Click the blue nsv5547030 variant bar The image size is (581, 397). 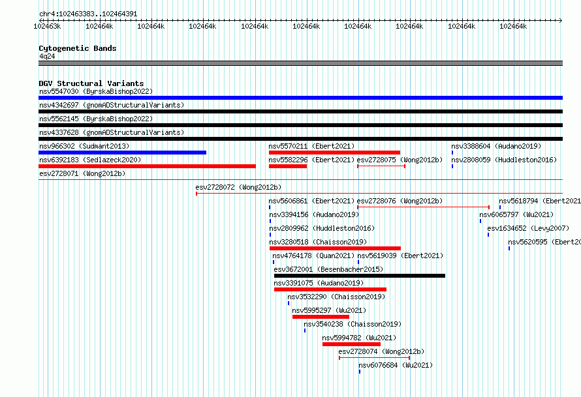coord(300,98)
